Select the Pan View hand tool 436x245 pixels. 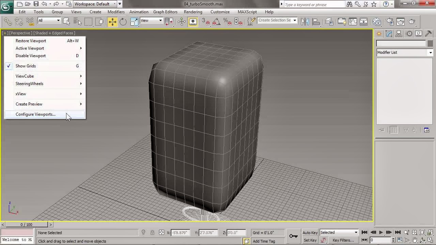(415, 240)
